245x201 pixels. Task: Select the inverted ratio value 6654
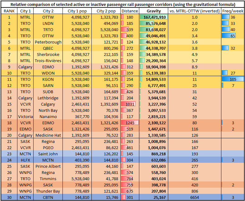[195, 197]
